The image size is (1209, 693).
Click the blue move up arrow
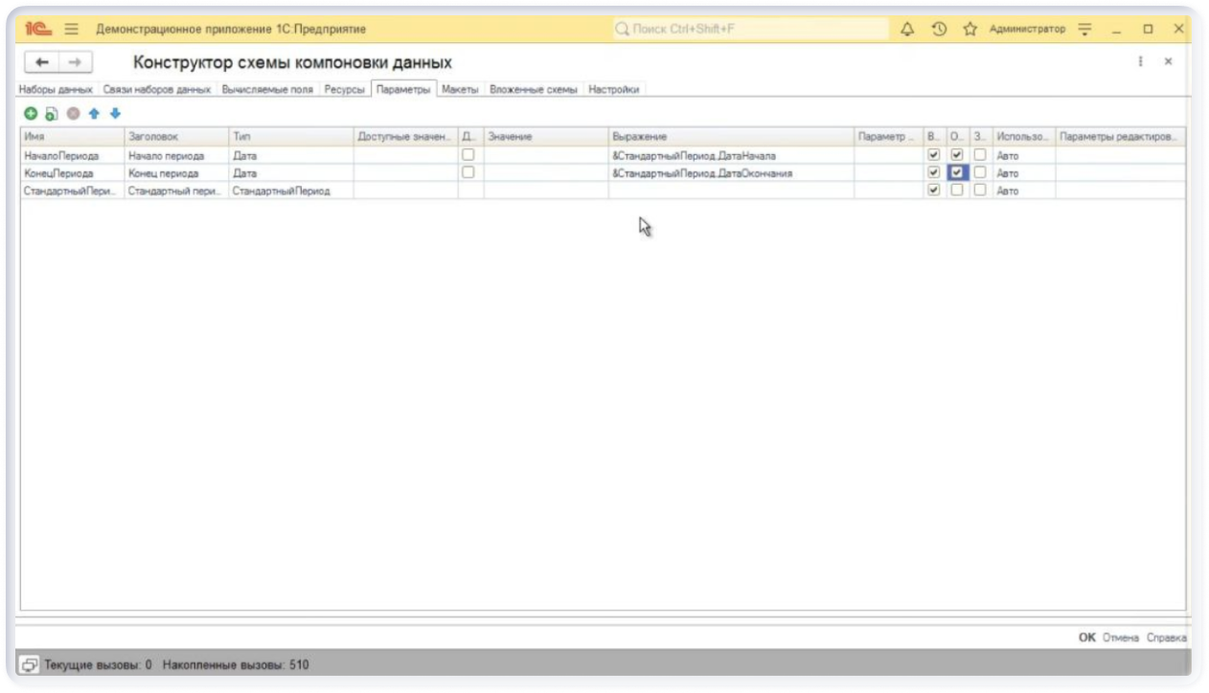pyautogui.click(x=94, y=113)
